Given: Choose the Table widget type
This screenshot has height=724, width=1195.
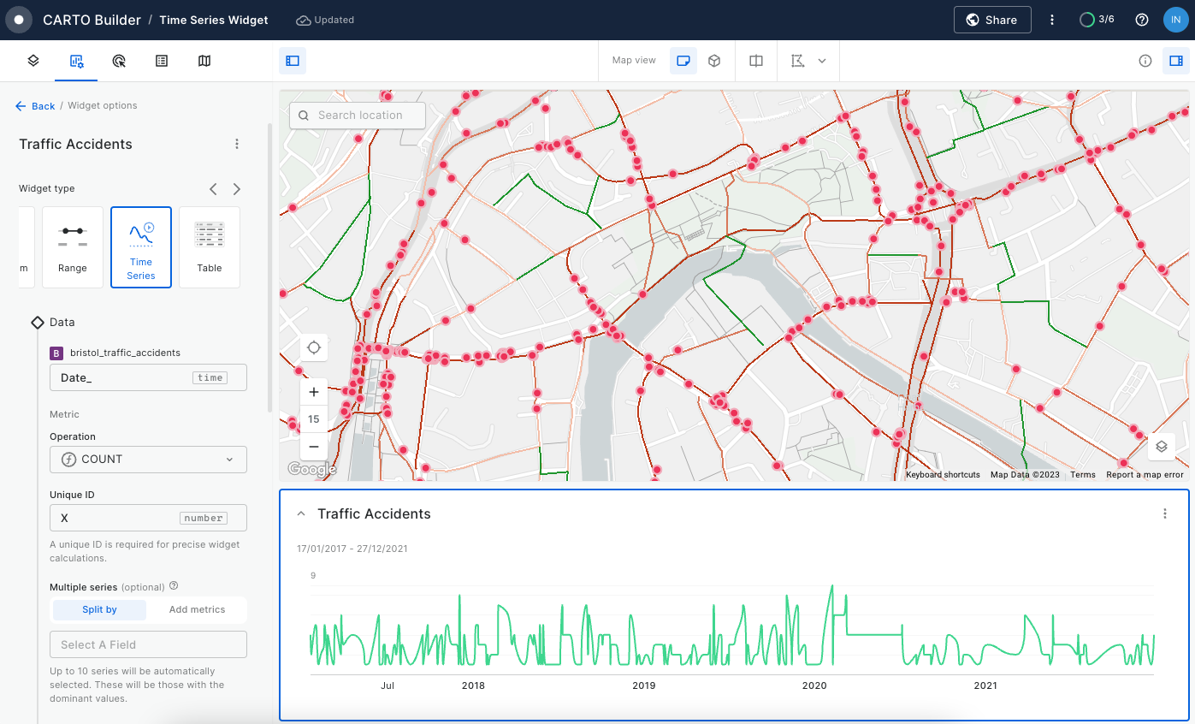Looking at the screenshot, I should click(x=210, y=247).
